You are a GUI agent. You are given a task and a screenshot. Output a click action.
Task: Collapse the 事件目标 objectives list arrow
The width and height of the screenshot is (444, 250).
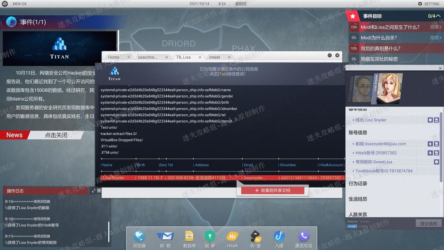pyautogui.click(x=438, y=16)
